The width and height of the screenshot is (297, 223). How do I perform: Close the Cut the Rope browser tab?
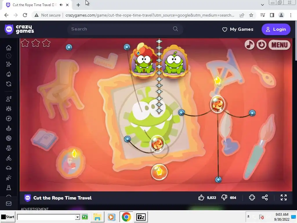point(67,5)
